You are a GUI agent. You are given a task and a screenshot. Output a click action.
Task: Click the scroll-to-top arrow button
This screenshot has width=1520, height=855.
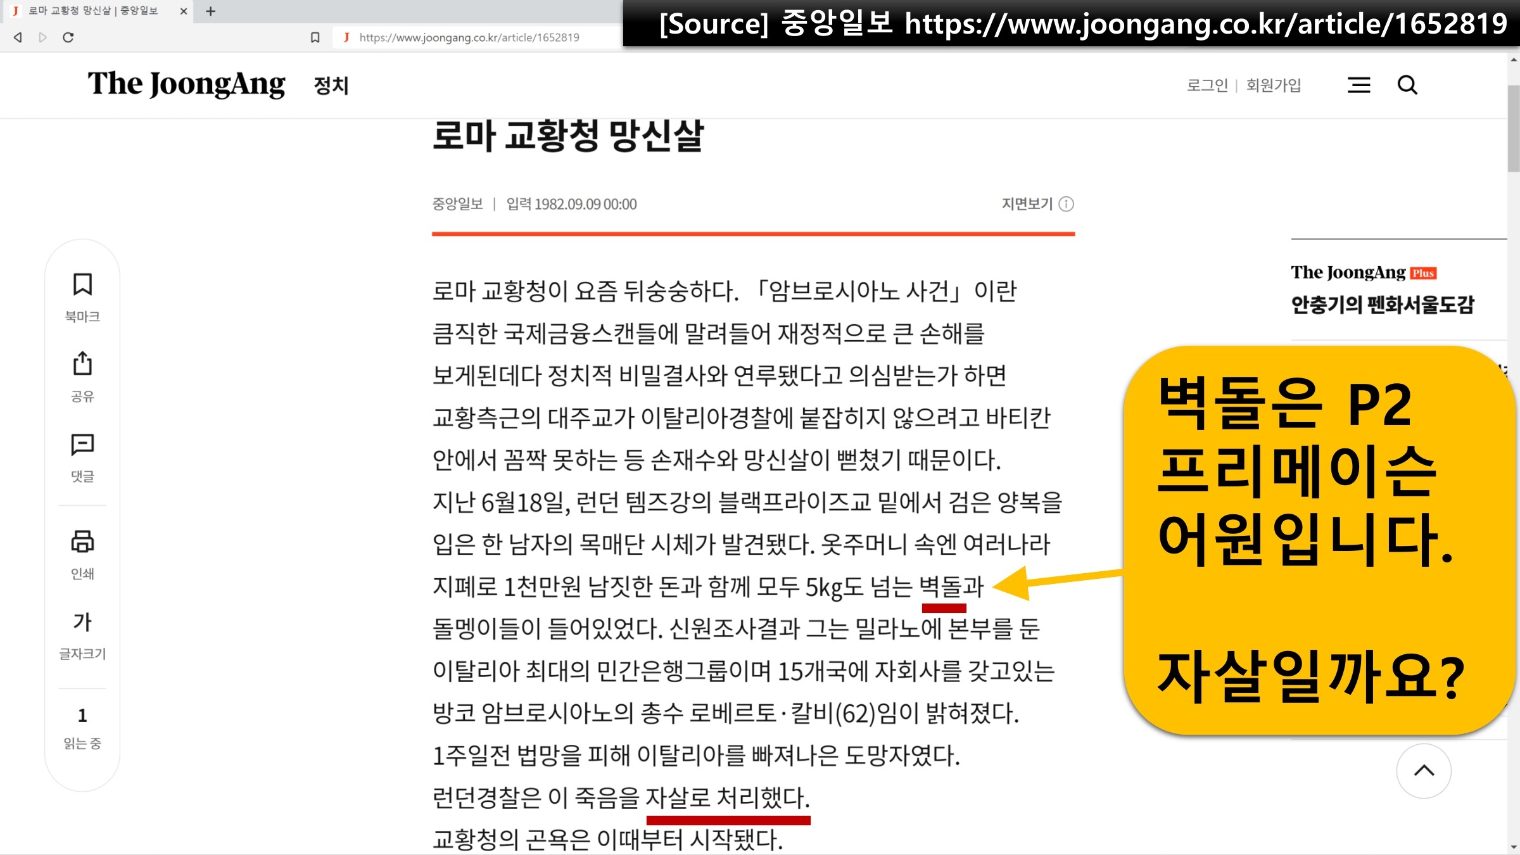coord(1424,771)
